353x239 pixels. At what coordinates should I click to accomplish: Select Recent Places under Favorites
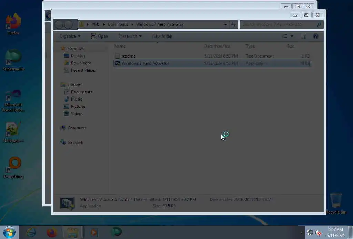pyautogui.click(x=83, y=70)
